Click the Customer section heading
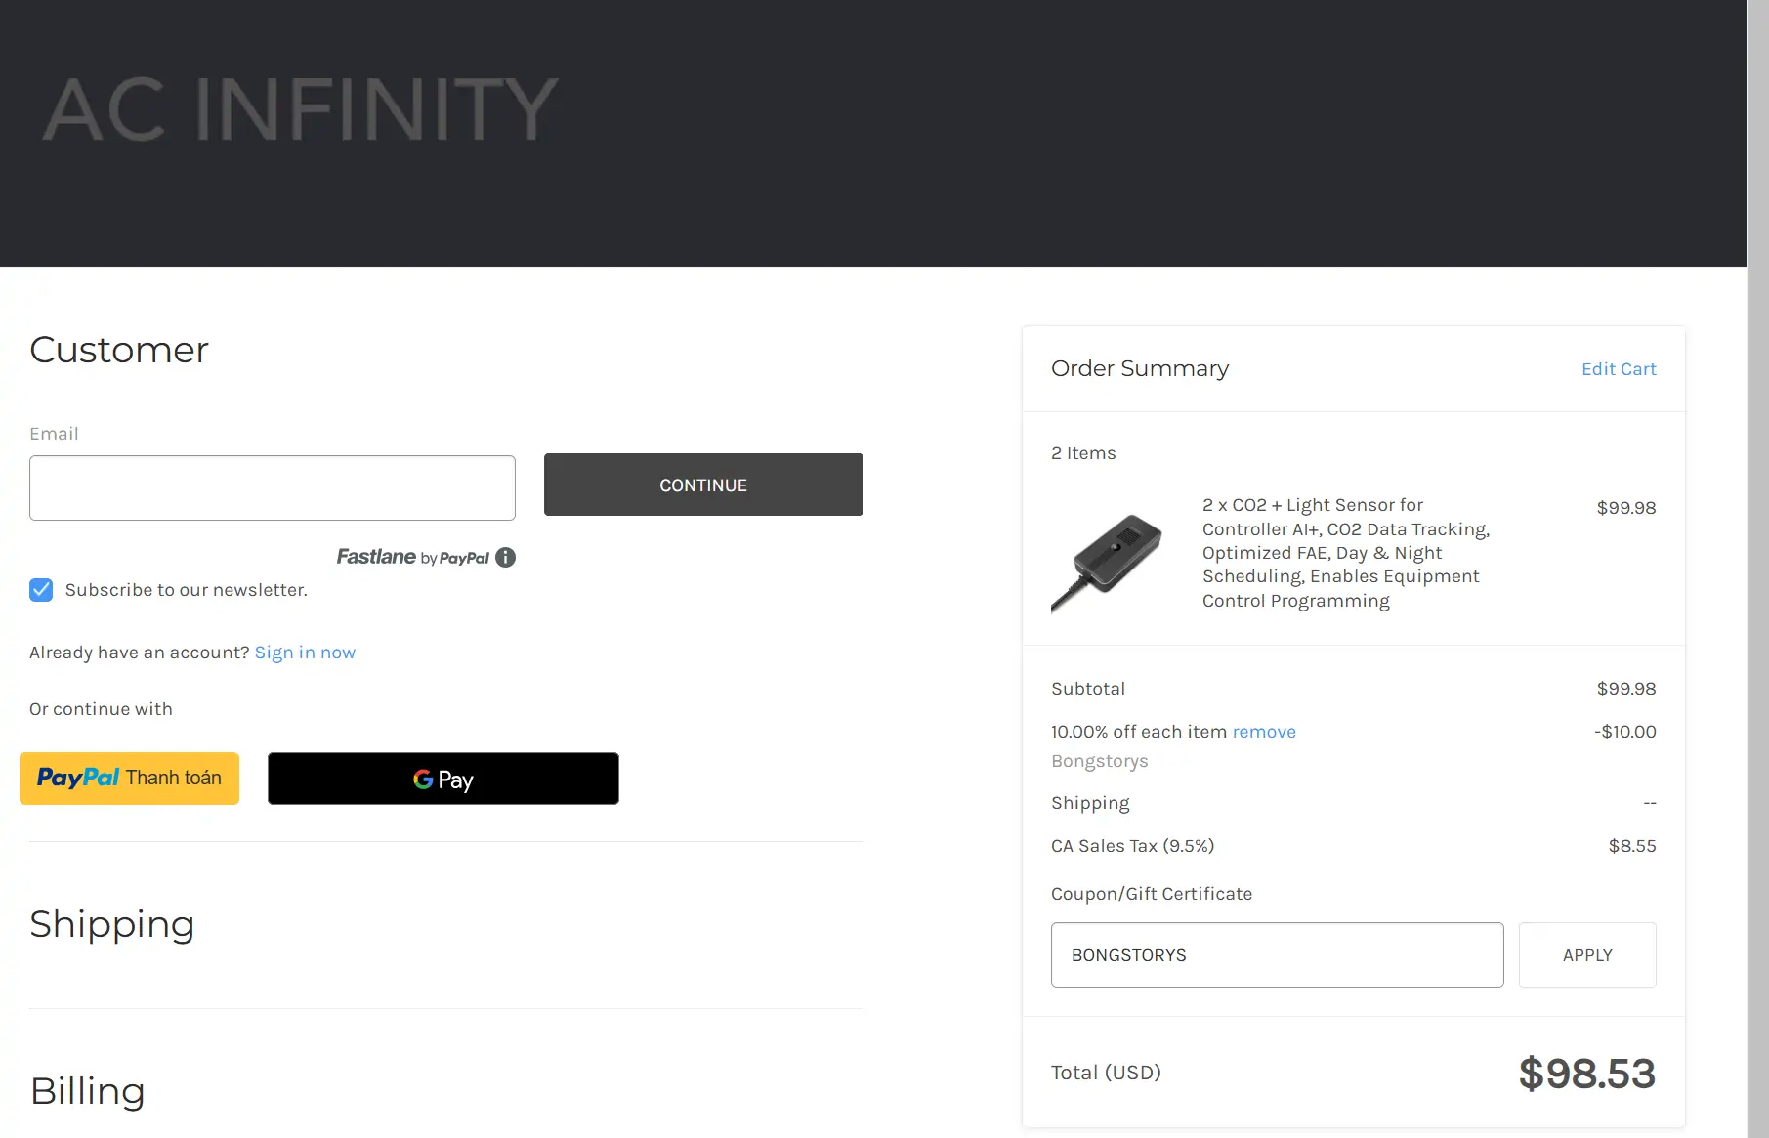The image size is (1769, 1138). point(119,350)
